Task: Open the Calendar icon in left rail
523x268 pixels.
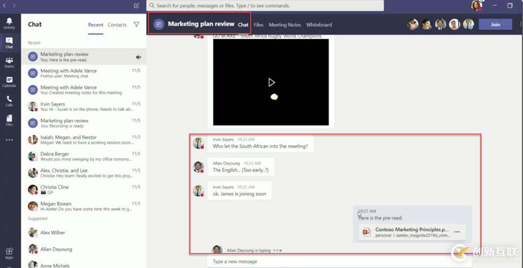Action: click(x=9, y=82)
